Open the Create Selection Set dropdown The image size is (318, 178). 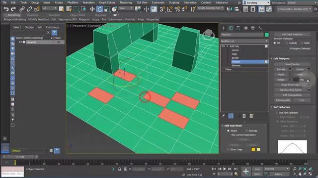click(x=211, y=8)
